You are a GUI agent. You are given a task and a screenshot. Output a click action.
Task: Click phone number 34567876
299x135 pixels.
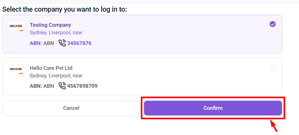coord(79,43)
